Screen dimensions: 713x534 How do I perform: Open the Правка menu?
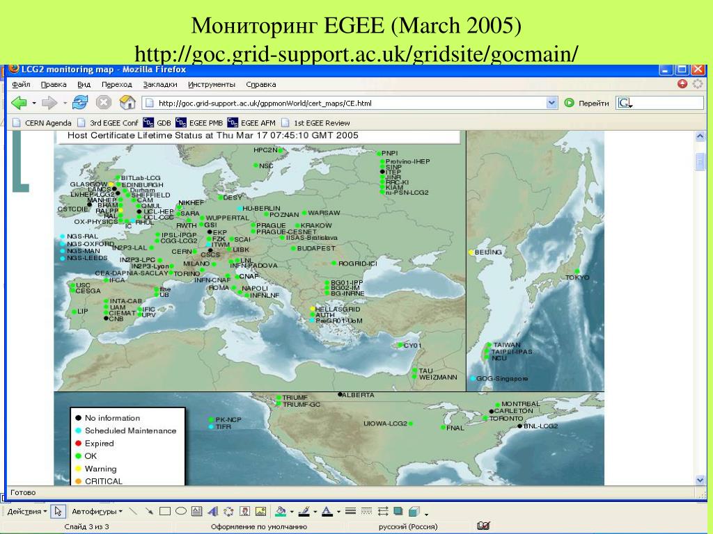click(x=54, y=84)
